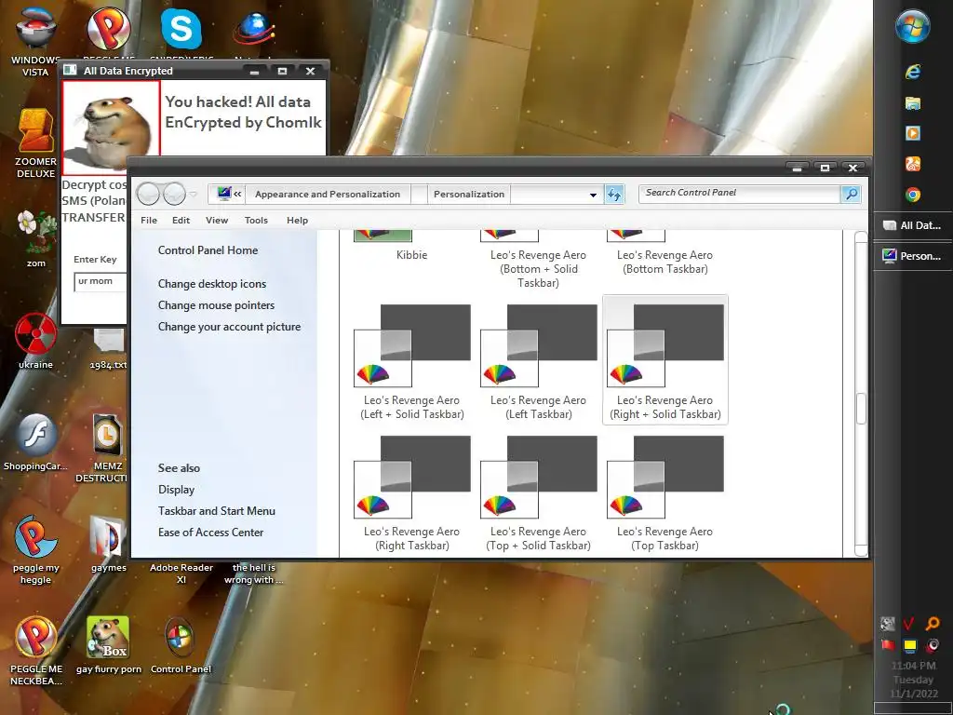
Task: Select Leo's Revenge Aero (Top + Solid Taskbar) theme
Action: [x=539, y=492]
